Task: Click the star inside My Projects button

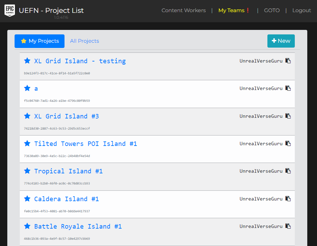Action: 23,41
